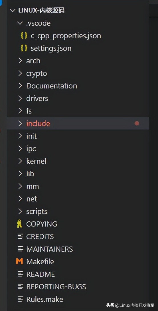Click the LINUX-内核源码 explorer section title
Screen dimensions: 158x311
[x=41, y=11]
